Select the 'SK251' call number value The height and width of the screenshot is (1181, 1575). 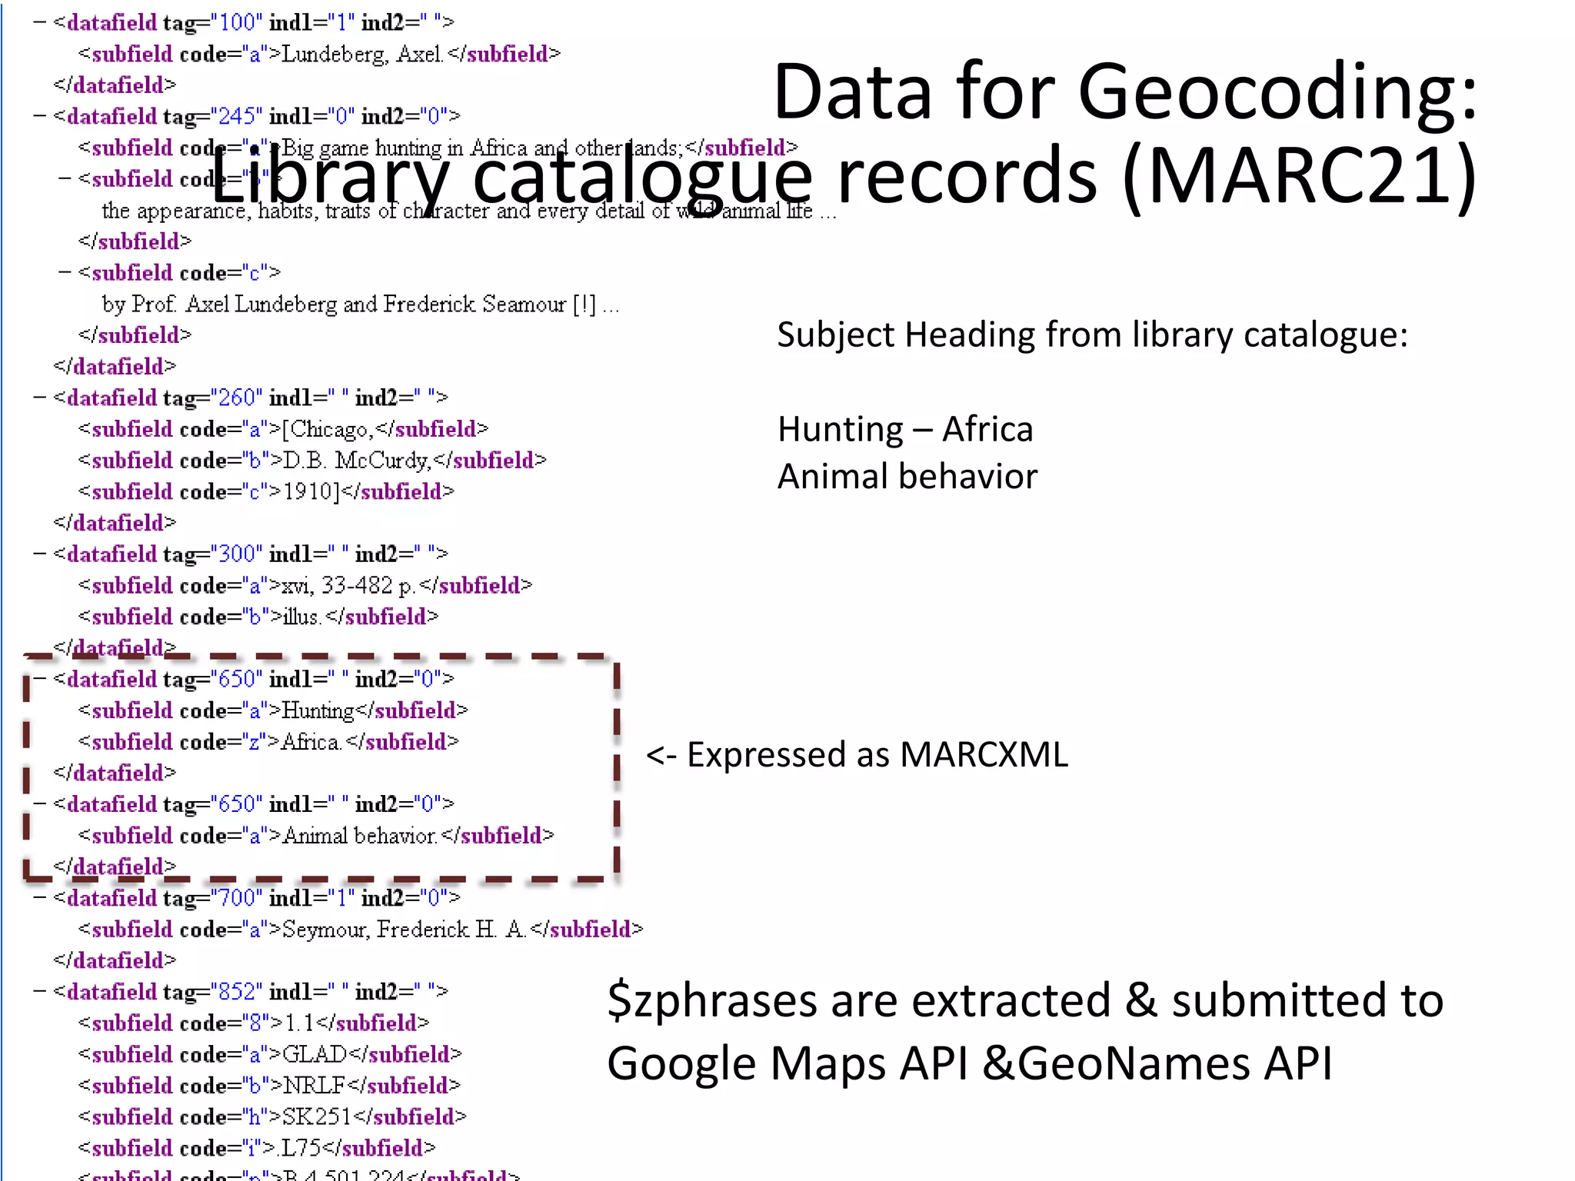click(318, 1116)
